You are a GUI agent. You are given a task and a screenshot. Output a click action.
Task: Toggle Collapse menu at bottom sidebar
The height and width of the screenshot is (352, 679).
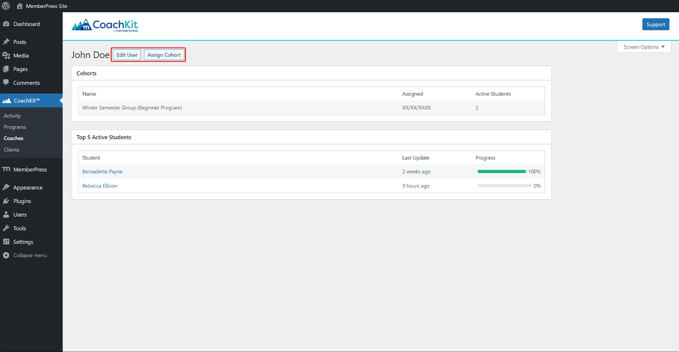[x=30, y=255]
